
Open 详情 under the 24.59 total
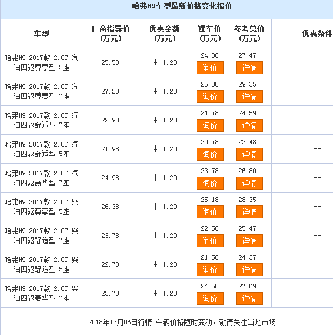coord(249,125)
